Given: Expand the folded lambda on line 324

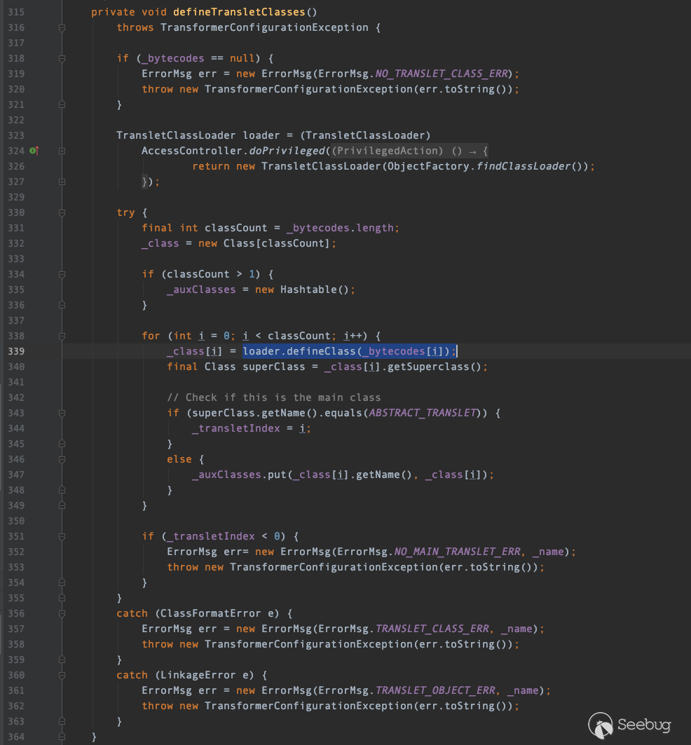Looking at the screenshot, I should pos(62,151).
